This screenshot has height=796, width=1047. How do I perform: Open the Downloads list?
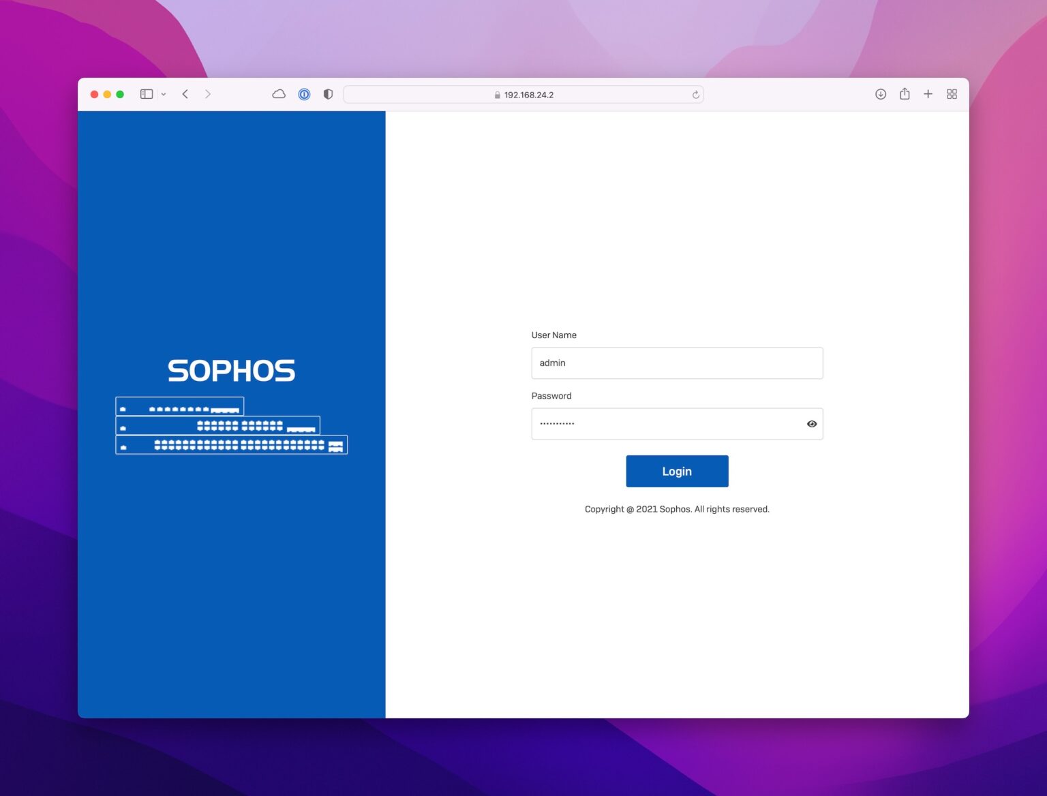[x=881, y=94]
